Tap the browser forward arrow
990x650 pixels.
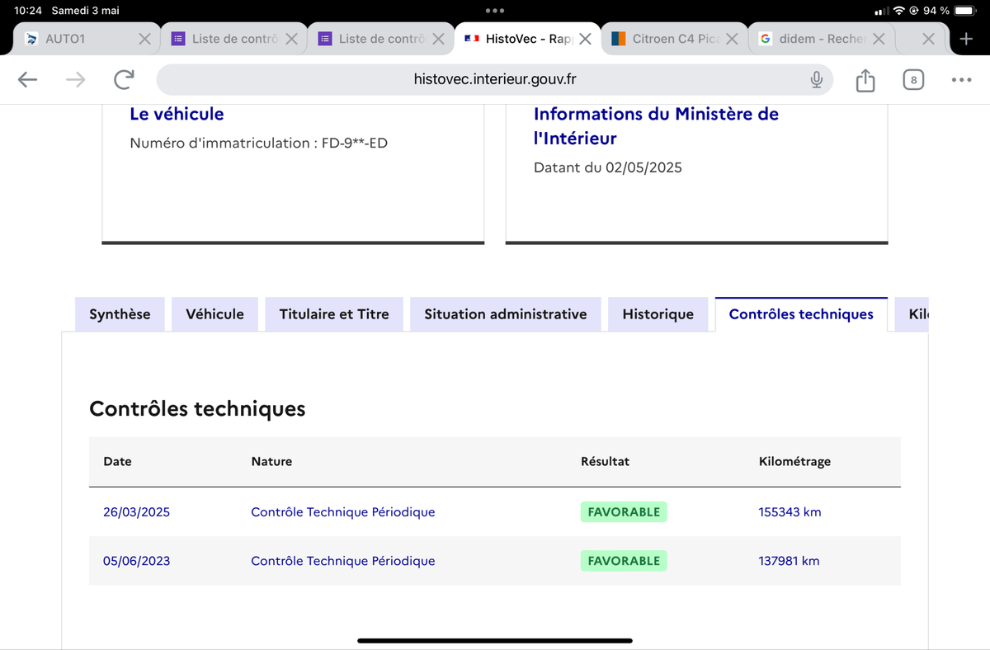coord(75,79)
